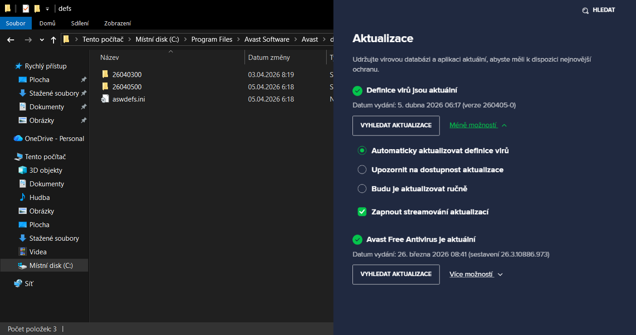Choose Budu je aktualizovat ručně radio
Screen dimensions: 636x335
(x=362, y=189)
